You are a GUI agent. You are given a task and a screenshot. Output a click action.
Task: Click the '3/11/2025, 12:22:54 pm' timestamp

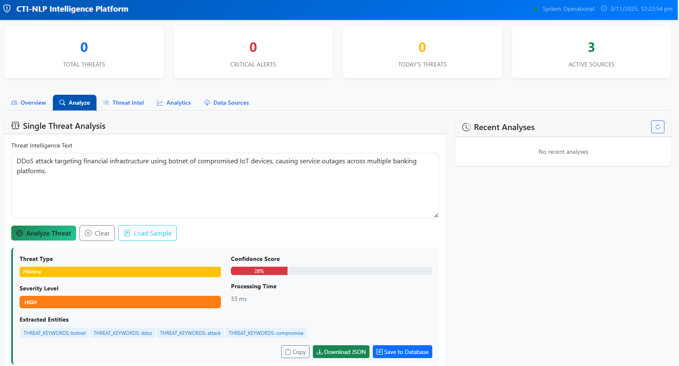pos(641,9)
